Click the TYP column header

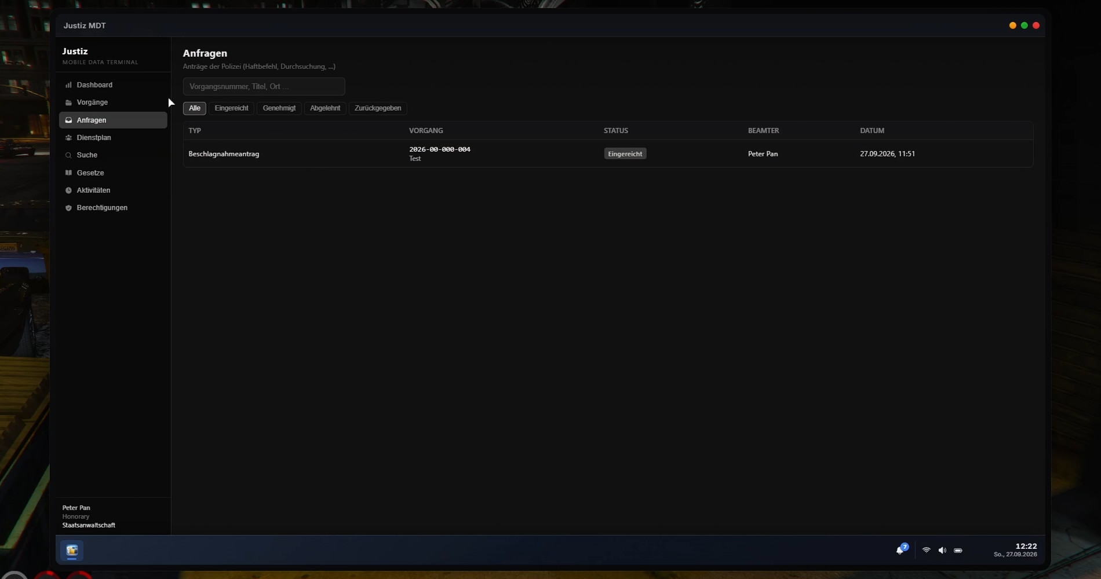pyautogui.click(x=195, y=131)
